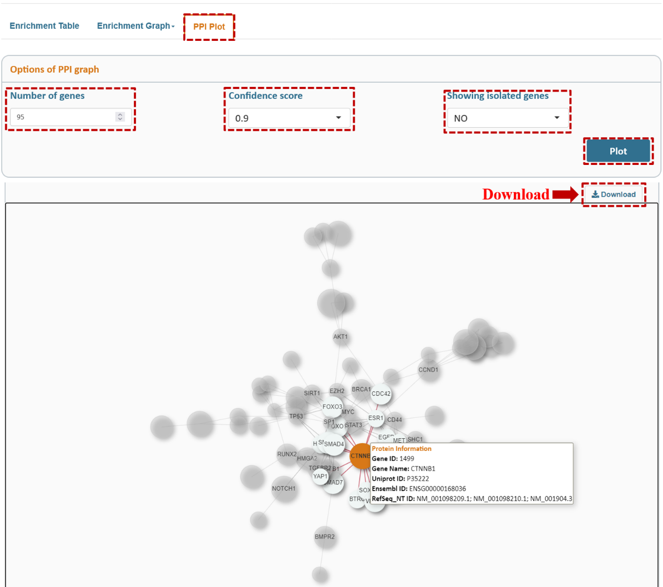
Task: Expand the Enrichment Graph dropdown tab
Action: (x=136, y=26)
